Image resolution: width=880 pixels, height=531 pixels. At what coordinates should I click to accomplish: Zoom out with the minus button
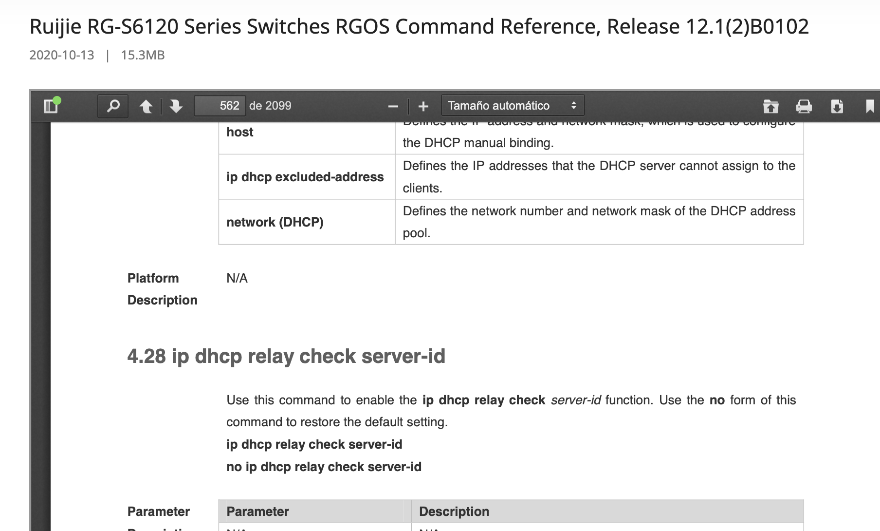pos(393,106)
